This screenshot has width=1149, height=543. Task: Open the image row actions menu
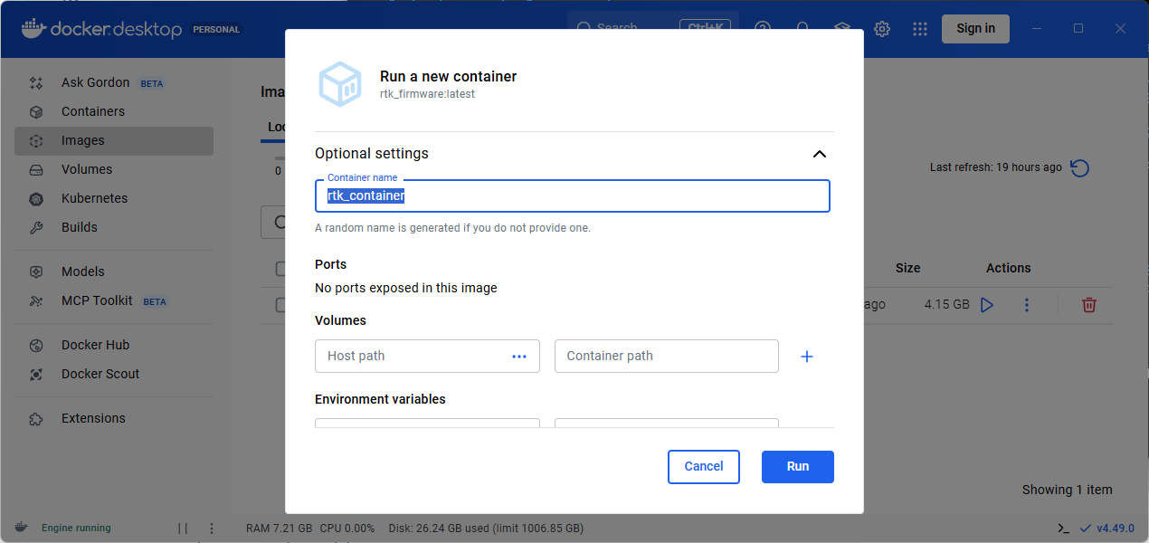pyautogui.click(x=1027, y=305)
